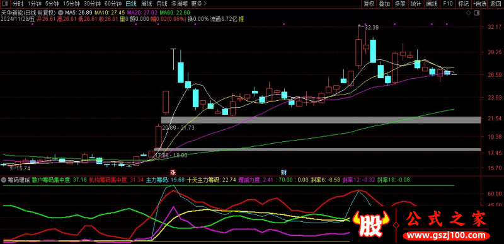Image resolution: width=504 pixels, height=244 pixels.
Task: Expand the indicator menu beside 天华新能 title
Action: (61, 12)
